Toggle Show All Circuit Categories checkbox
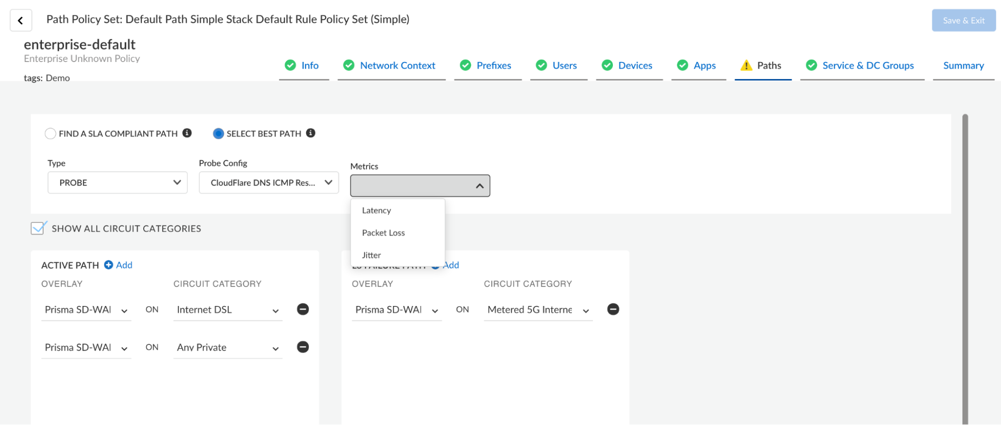1001x425 pixels. point(38,228)
